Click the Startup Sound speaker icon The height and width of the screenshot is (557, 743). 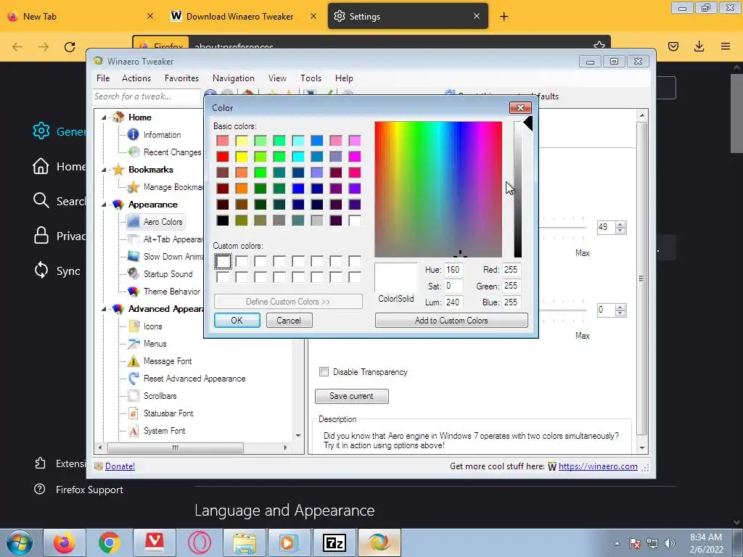click(x=134, y=273)
